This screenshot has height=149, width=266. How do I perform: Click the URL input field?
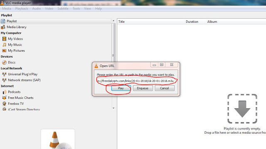coord(136,81)
